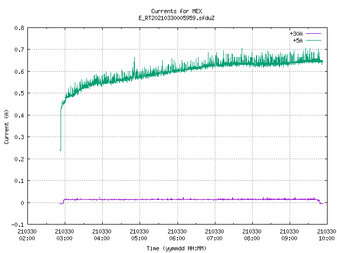Click the y-axis tick value 0.2
This screenshot has width=337, height=253.
[x=19, y=159]
